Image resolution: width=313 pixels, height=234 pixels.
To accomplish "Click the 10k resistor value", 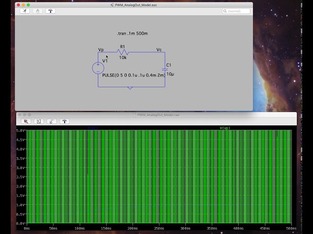I will (x=123, y=58).
